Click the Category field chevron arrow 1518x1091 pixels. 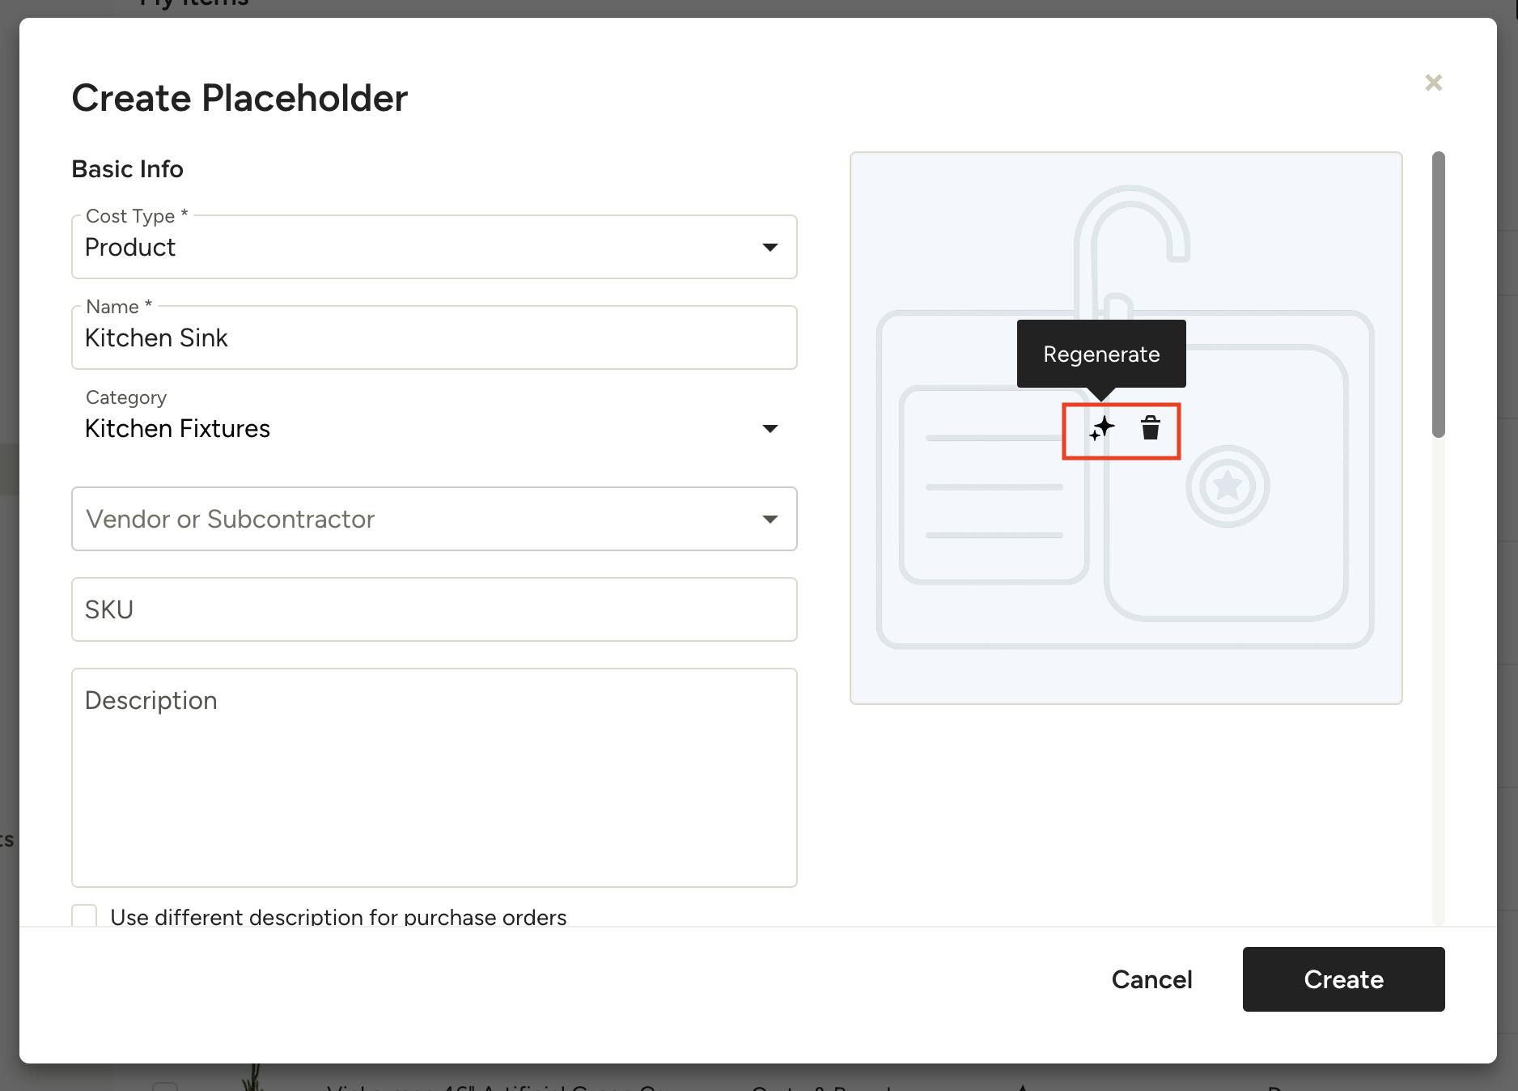click(770, 428)
